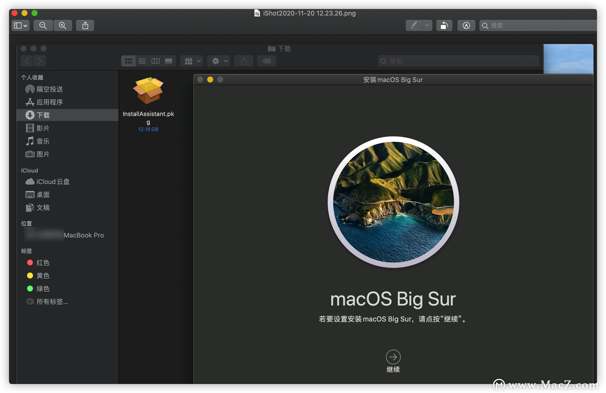This screenshot has height=393, width=606.
Task: Zoom in the image in Preview
Action: (62, 26)
